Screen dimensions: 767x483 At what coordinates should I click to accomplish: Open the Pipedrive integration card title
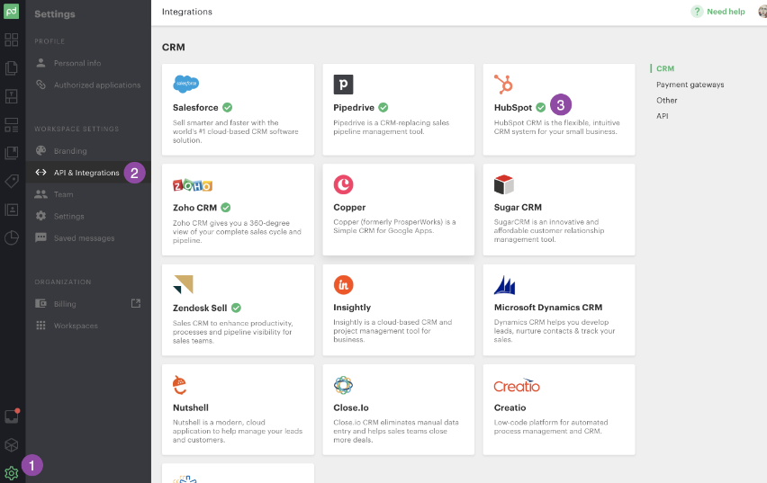354,108
